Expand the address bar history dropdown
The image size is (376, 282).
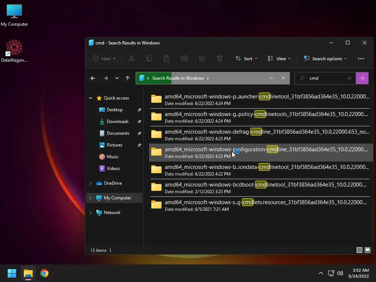tap(271, 78)
